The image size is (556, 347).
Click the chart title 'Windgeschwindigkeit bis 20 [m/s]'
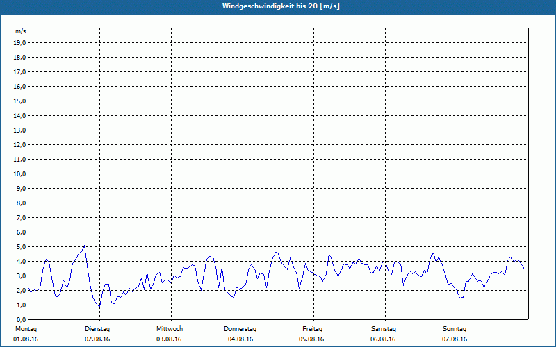click(281, 6)
